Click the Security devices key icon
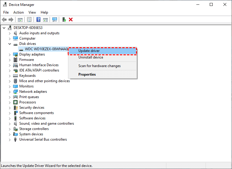Viewport: 232px width, 169px height. [x=15, y=108]
